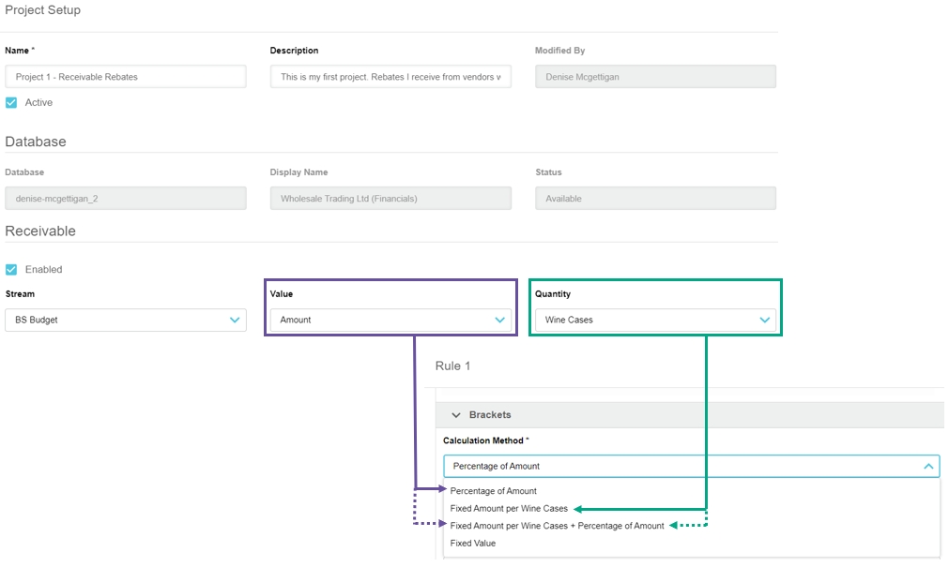The width and height of the screenshot is (949, 567).
Task: Open the Value dropdown arrow
Action: pos(500,321)
